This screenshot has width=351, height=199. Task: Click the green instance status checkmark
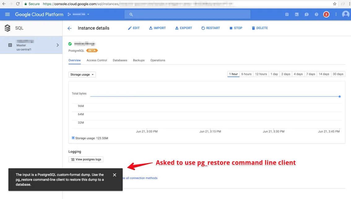click(70, 44)
